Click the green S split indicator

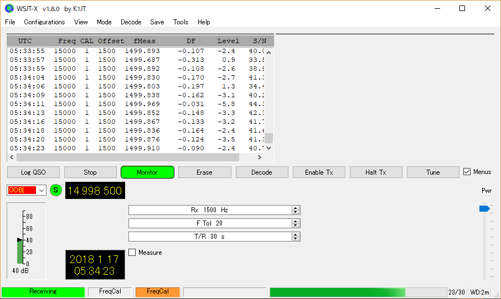(56, 190)
